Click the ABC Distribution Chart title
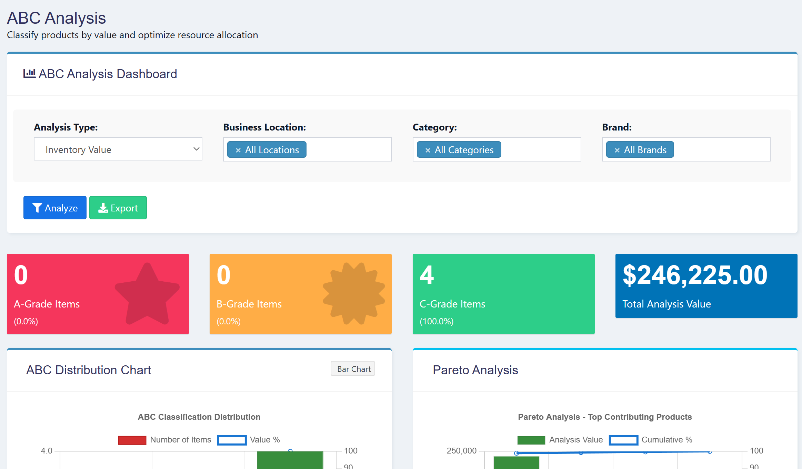 (x=89, y=370)
